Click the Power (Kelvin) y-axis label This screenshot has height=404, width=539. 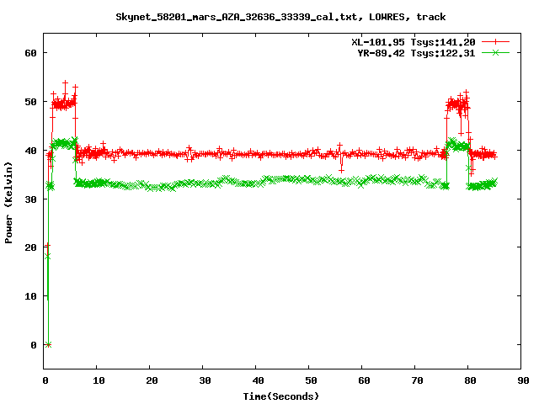pyautogui.click(x=8, y=203)
